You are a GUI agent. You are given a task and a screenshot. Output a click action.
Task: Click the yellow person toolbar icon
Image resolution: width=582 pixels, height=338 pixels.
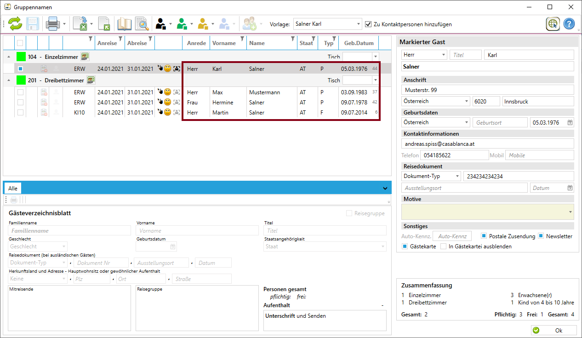point(203,24)
